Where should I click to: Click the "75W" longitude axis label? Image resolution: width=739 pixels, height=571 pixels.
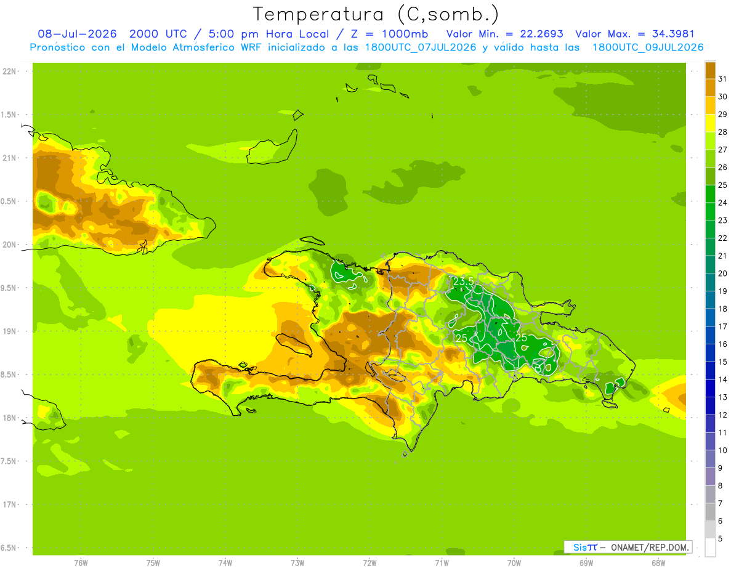(153, 562)
